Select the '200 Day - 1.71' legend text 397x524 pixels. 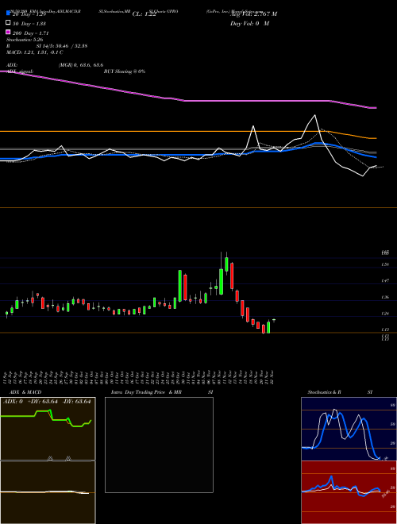coord(31,33)
